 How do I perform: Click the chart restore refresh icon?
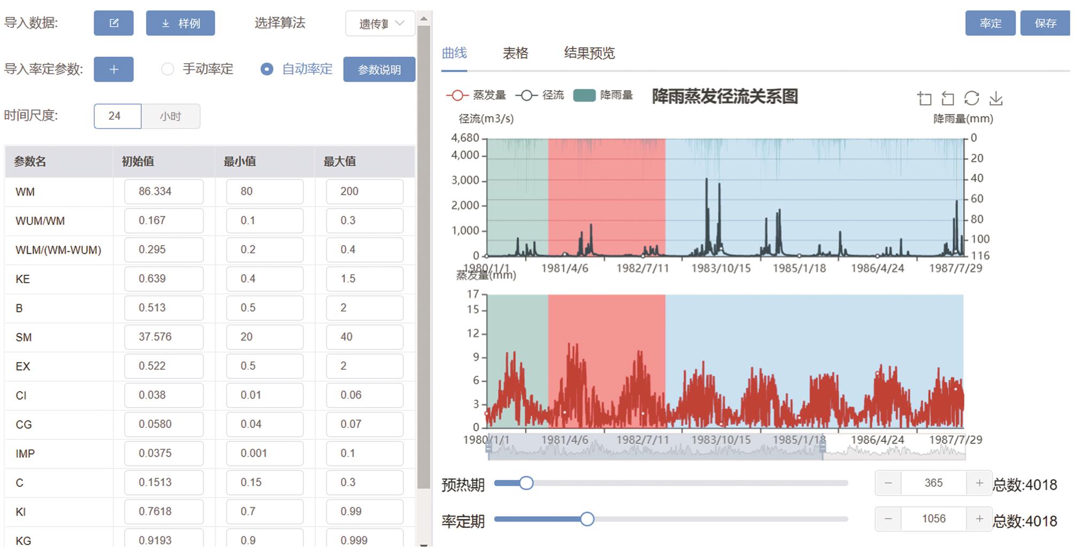point(971,98)
